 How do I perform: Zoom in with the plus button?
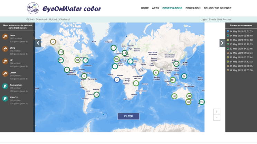coord(217,112)
